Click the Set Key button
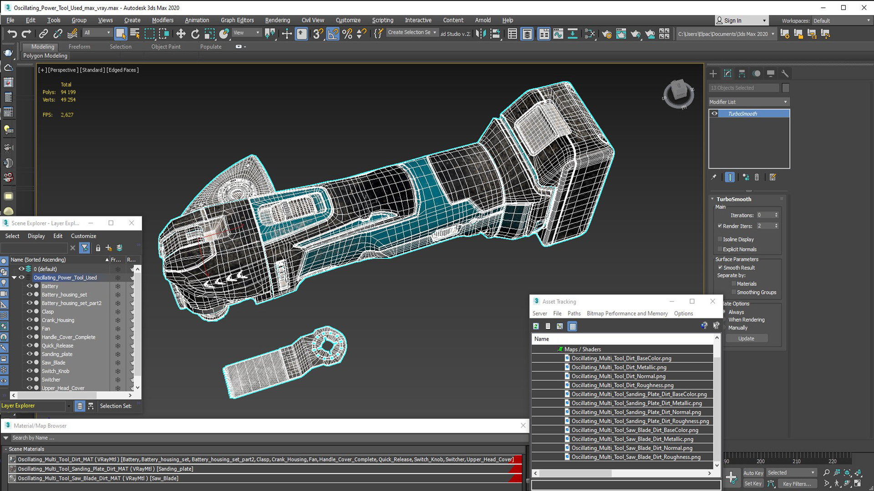874x491 pixels. (x=752, y=484)
